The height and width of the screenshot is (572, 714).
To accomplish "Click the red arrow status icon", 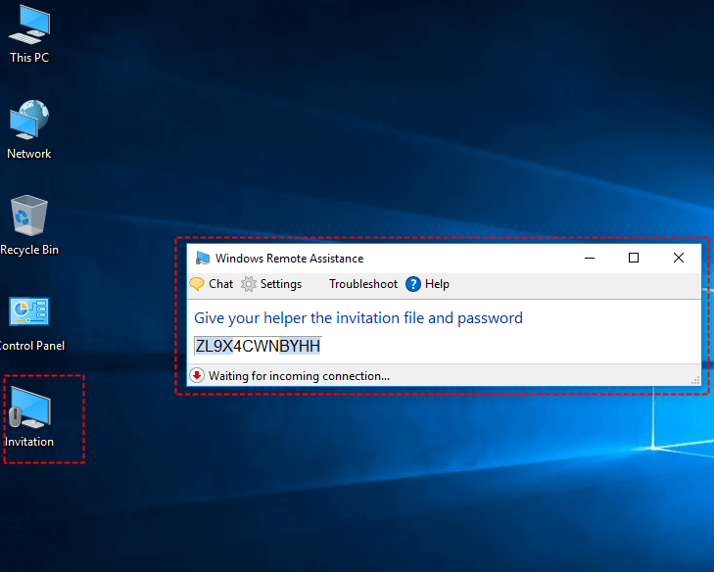I will point(197,376).
